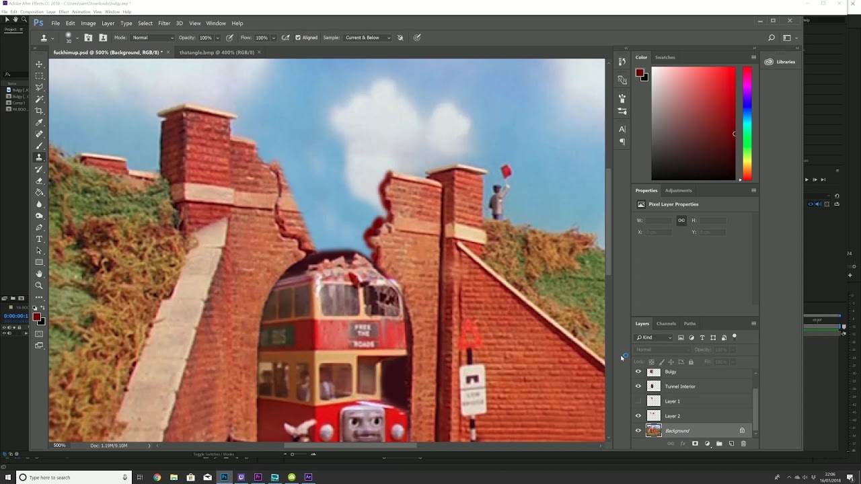Select the Brush tool
This screenshot has width=861, height=484.
tap(39, 146)
